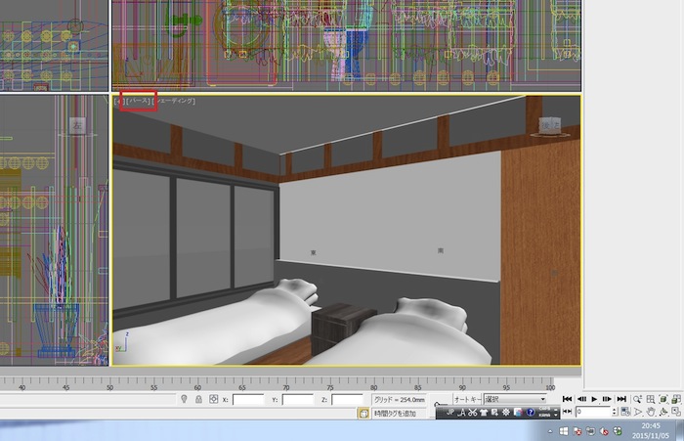684x441 pixels.
Task: Open the viewport [+] general menu
Action: pos(118,101)
